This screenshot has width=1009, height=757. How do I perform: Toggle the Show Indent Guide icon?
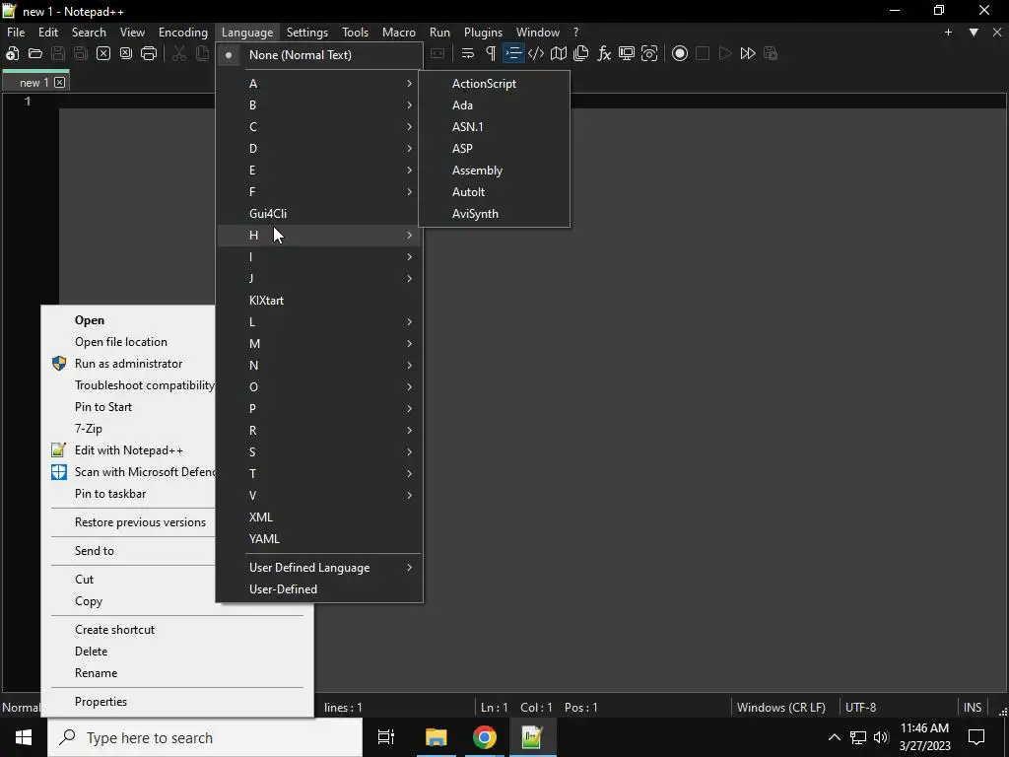point(512,53)
